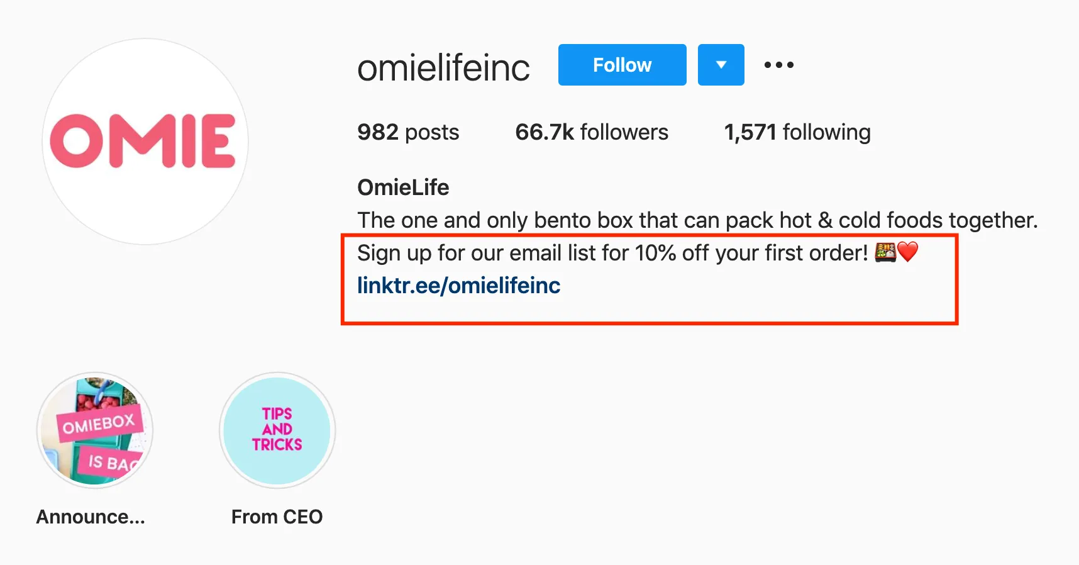Open the 66.7k followers list
This screenshot has width=1079, height=565.
pos(591,132)
